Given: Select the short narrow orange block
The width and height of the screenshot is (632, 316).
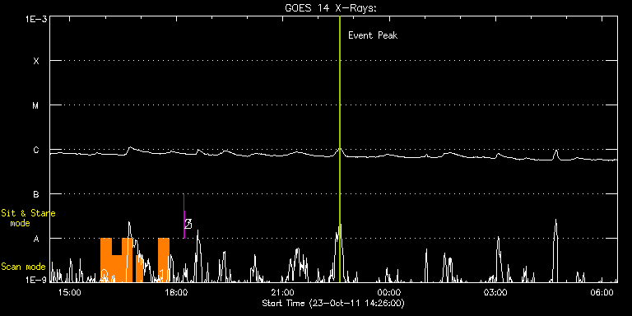Looking at the screenshot, I should click(139, 268).
